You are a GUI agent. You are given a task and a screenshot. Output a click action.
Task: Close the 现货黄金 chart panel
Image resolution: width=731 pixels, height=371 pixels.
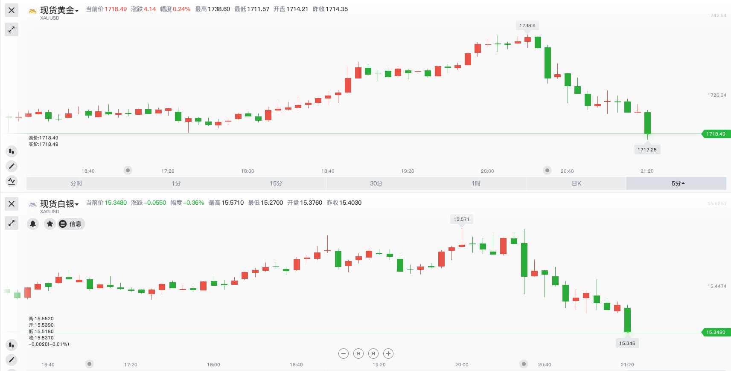tap(12, 10)
